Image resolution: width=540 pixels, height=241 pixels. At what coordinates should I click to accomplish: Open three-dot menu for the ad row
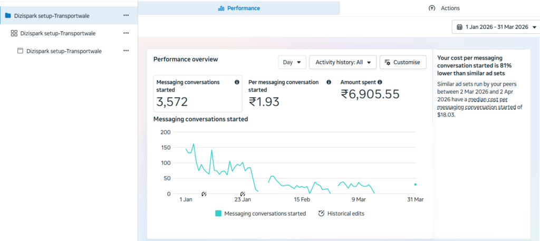(x=126, y=51)
